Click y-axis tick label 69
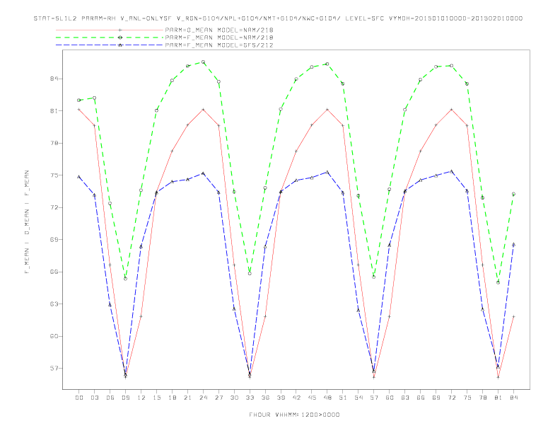The height and width of the screenshot is (433, 560). pyautogui.click(x=54, y=239)
